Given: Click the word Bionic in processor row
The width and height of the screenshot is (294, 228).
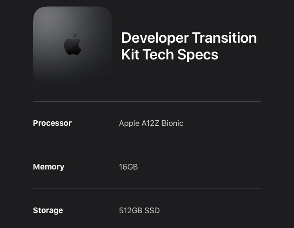Looking at the screenshot, I should [173, 123].
